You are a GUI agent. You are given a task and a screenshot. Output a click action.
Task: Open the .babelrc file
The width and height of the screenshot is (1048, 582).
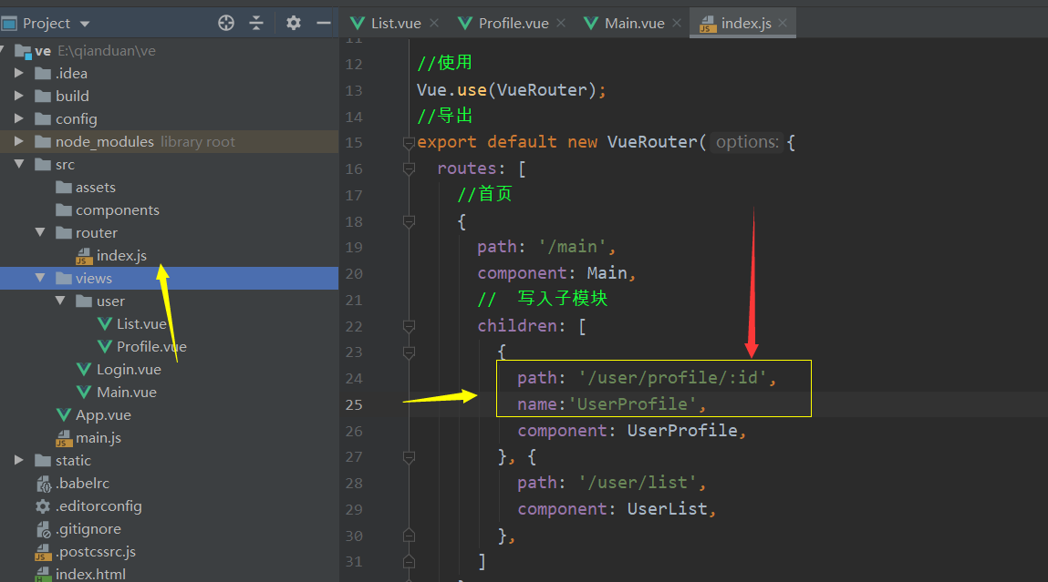82,484
